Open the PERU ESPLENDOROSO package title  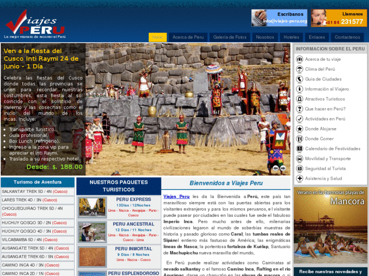133,273
